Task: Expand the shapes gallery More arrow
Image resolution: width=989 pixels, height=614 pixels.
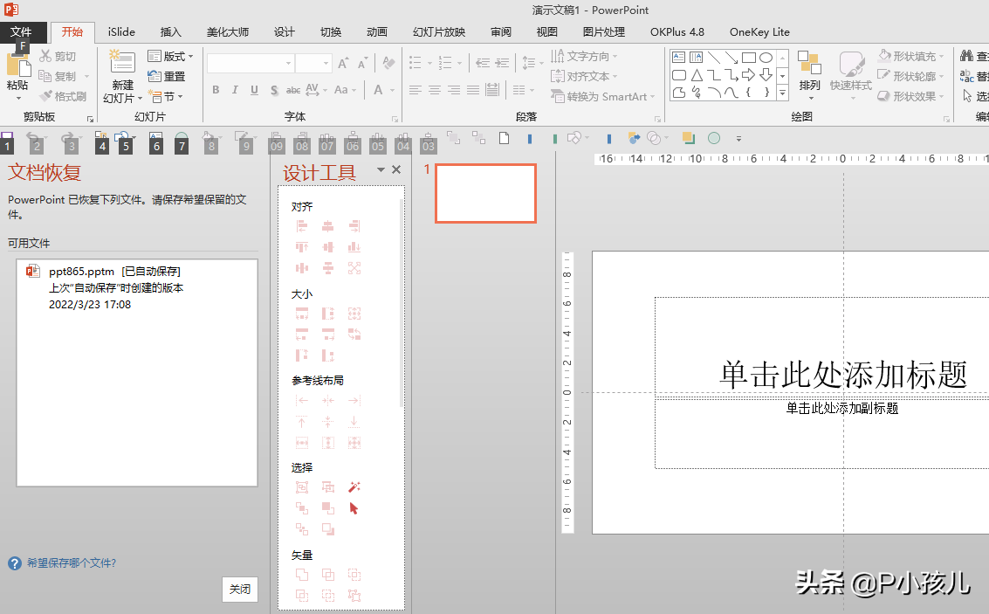Action: [x=782, y=93]
